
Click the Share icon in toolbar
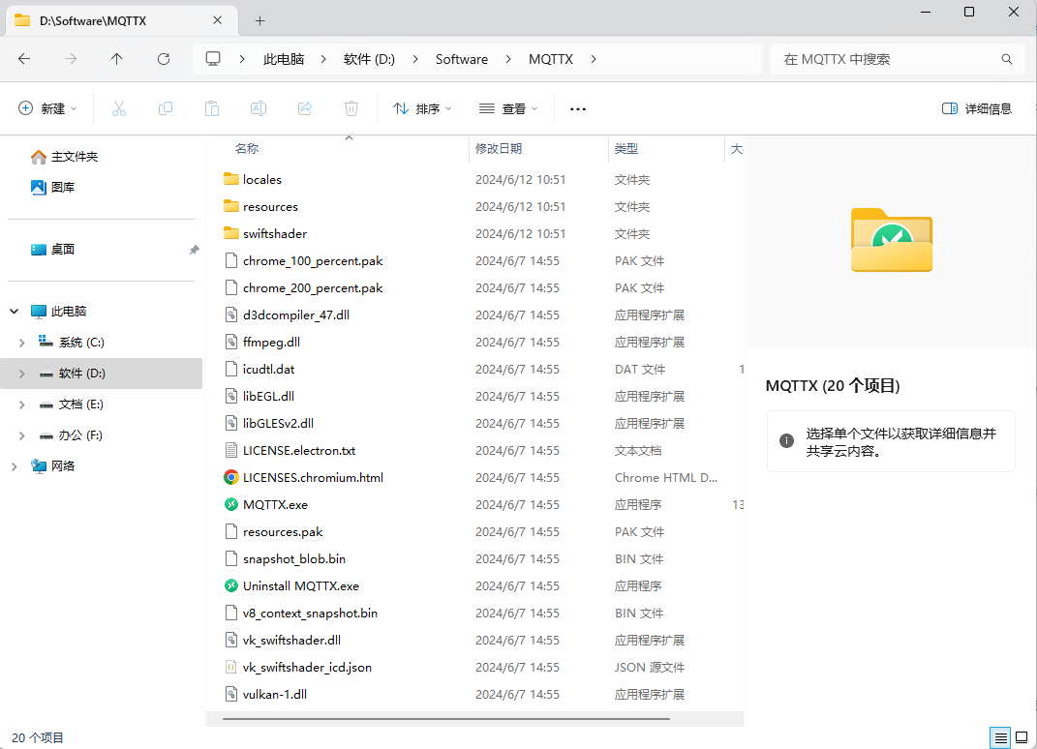305,108
